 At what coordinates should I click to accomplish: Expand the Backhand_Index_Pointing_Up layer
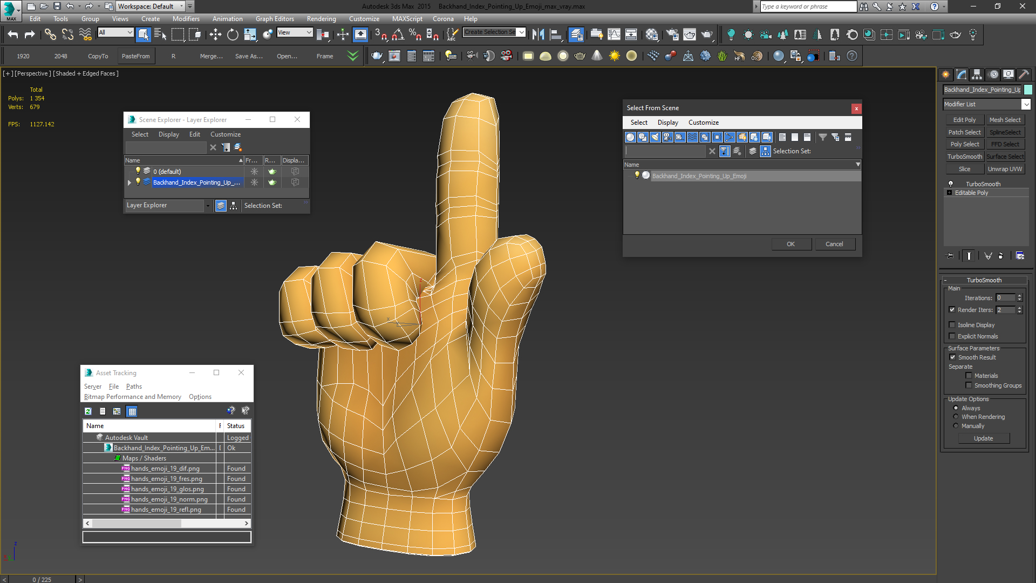click(129, 182)
